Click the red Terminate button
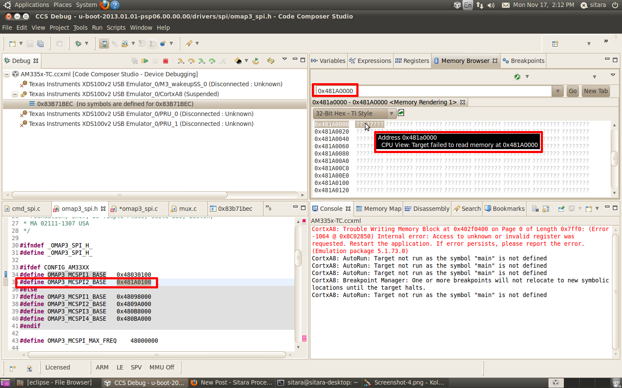 (x=165, y=61)
